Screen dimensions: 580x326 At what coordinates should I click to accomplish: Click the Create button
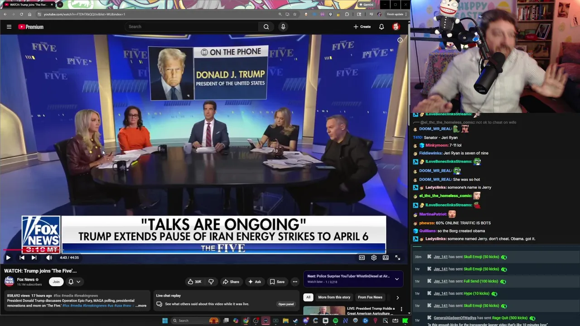click(x=362, y=27)
